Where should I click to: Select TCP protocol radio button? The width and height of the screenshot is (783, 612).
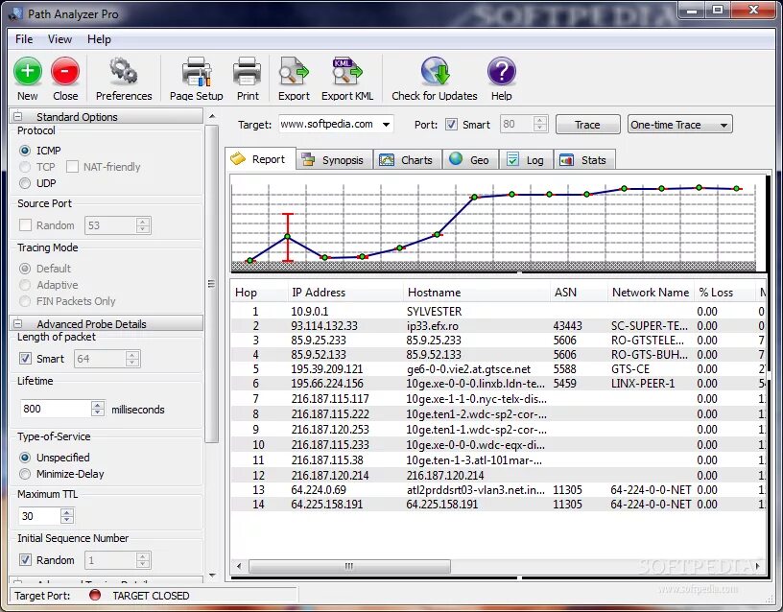click(x=25, y=167)
